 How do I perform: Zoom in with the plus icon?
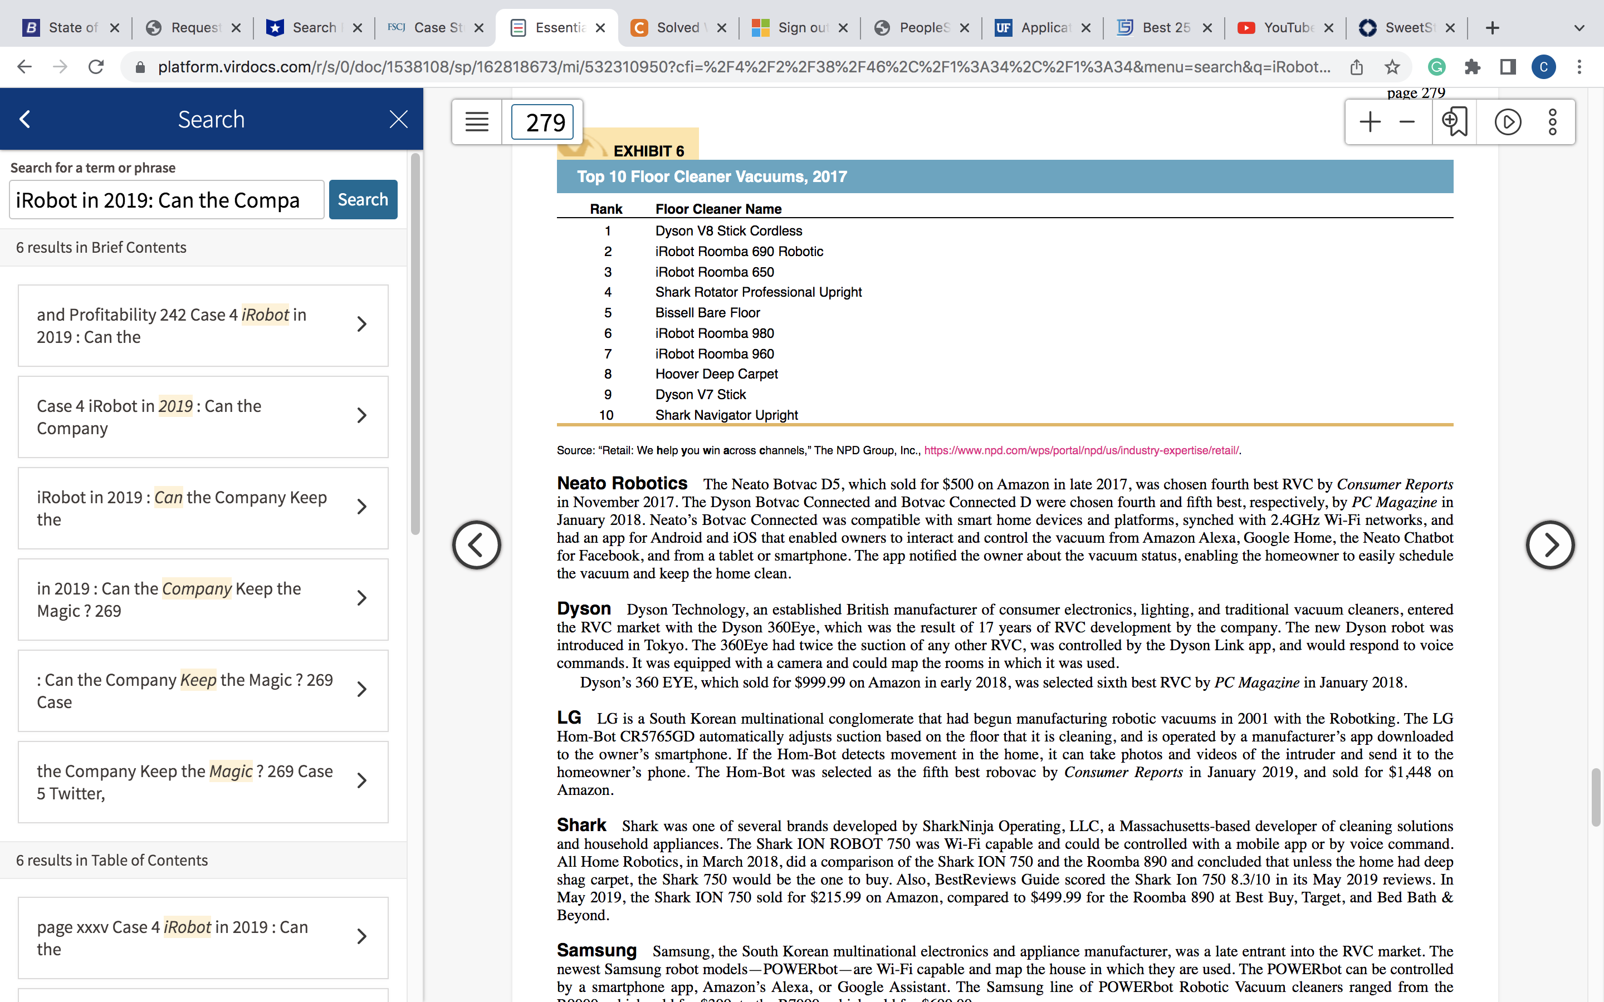(1370, 122)
